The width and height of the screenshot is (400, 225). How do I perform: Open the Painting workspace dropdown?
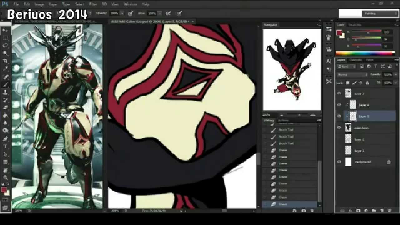point(380,13)
